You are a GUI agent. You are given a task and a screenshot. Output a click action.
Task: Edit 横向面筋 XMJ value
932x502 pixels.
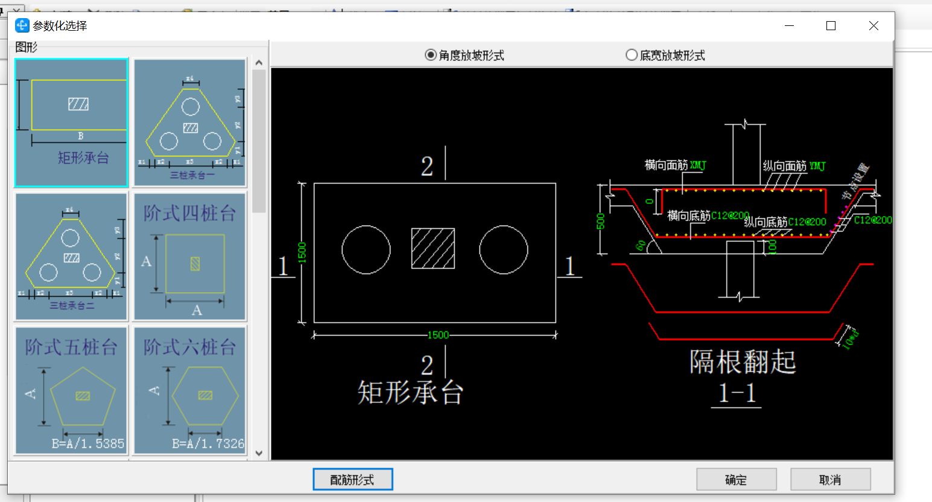pos(698,165)
